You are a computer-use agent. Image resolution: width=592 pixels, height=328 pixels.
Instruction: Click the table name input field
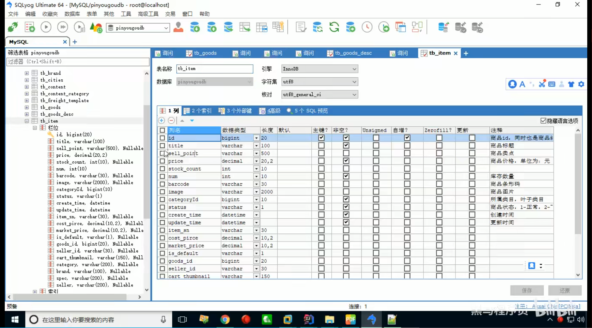click(215, 69)
